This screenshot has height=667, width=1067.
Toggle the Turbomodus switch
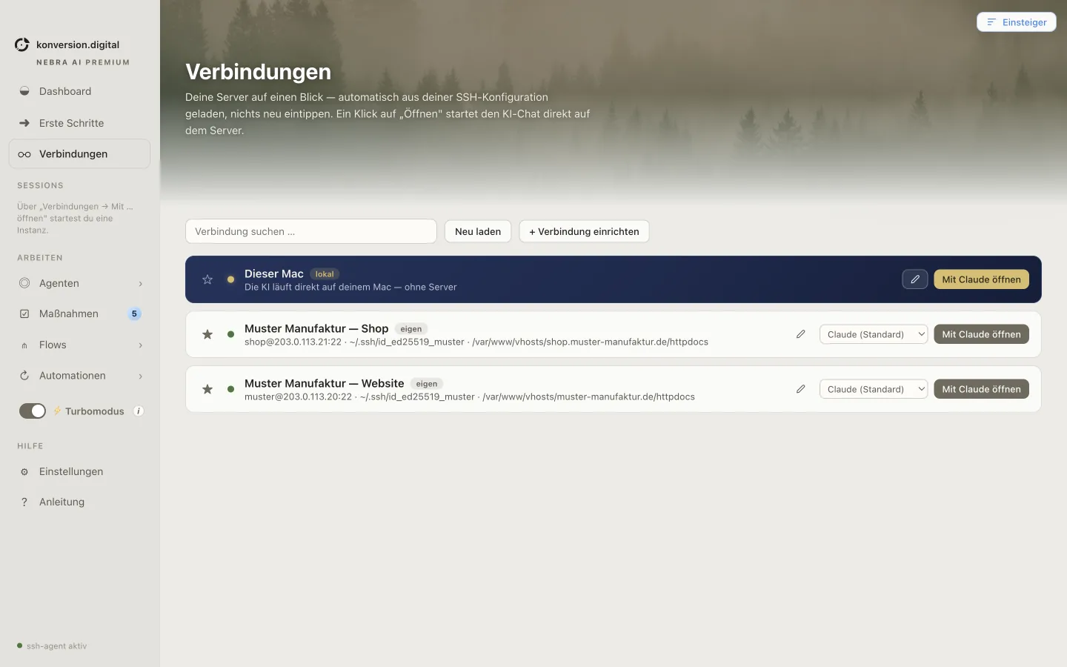click(x=33, y=411)
